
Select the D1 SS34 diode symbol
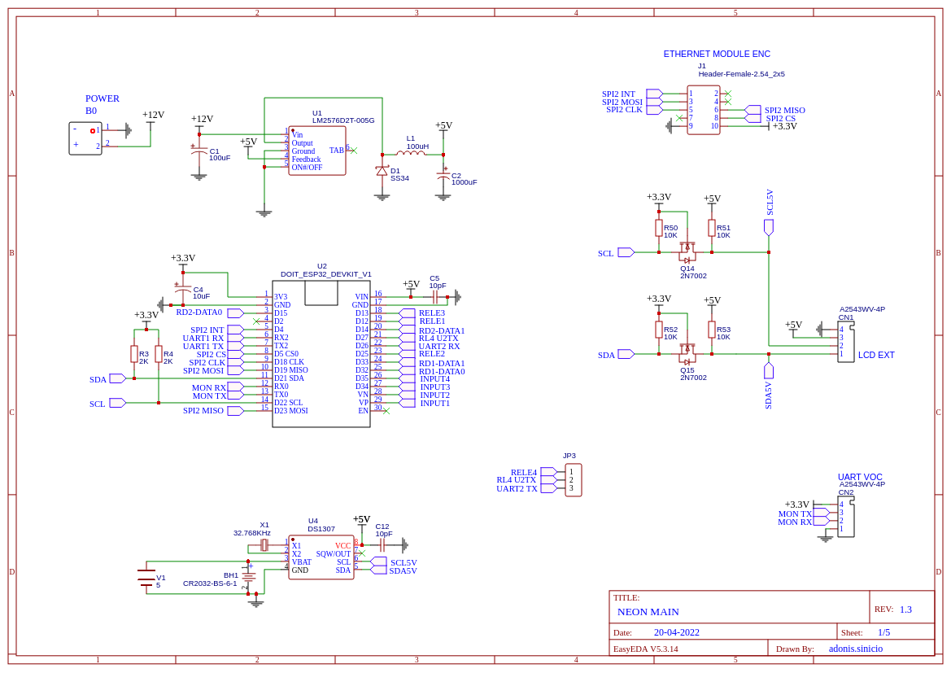click(382, 171)
